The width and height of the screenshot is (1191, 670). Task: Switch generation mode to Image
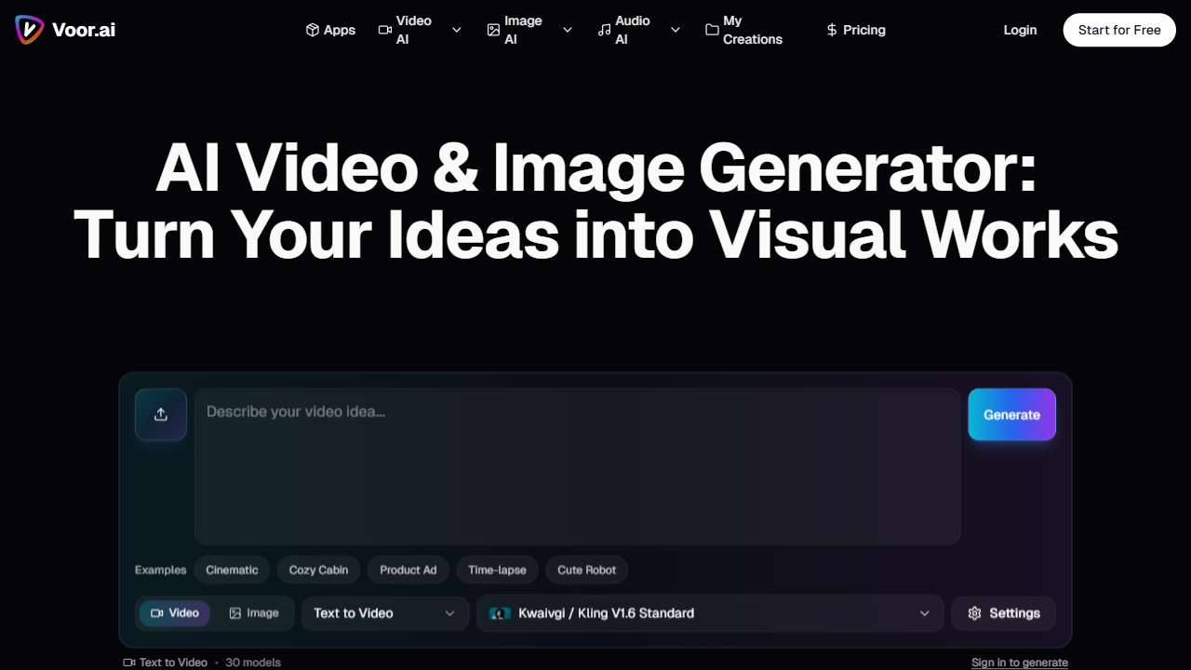[x=254, y=613]
